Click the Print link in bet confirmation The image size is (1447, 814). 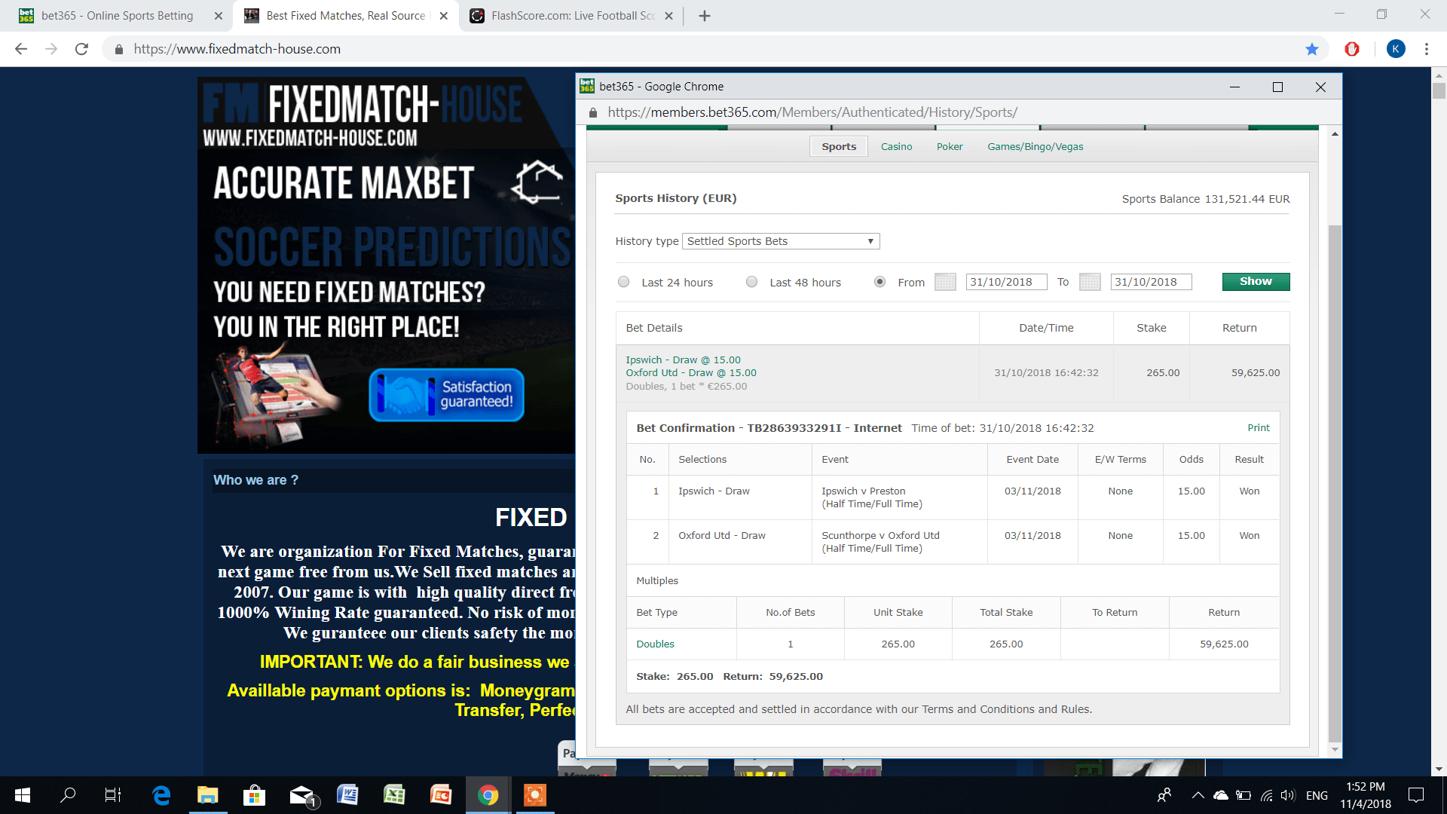click(1258, 427)
